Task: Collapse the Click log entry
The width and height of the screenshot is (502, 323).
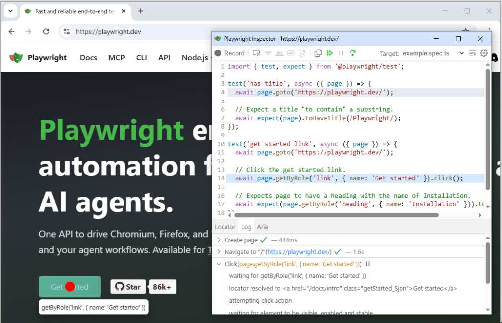Action: coord(219,264)
